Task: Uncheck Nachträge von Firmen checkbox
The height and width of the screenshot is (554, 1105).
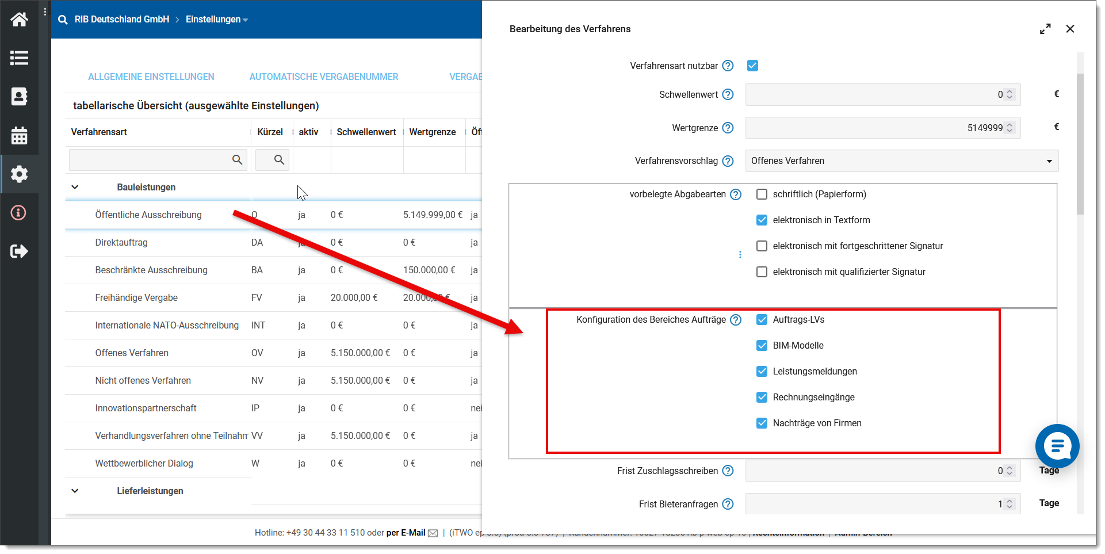Action: click(x=762, y=423)
